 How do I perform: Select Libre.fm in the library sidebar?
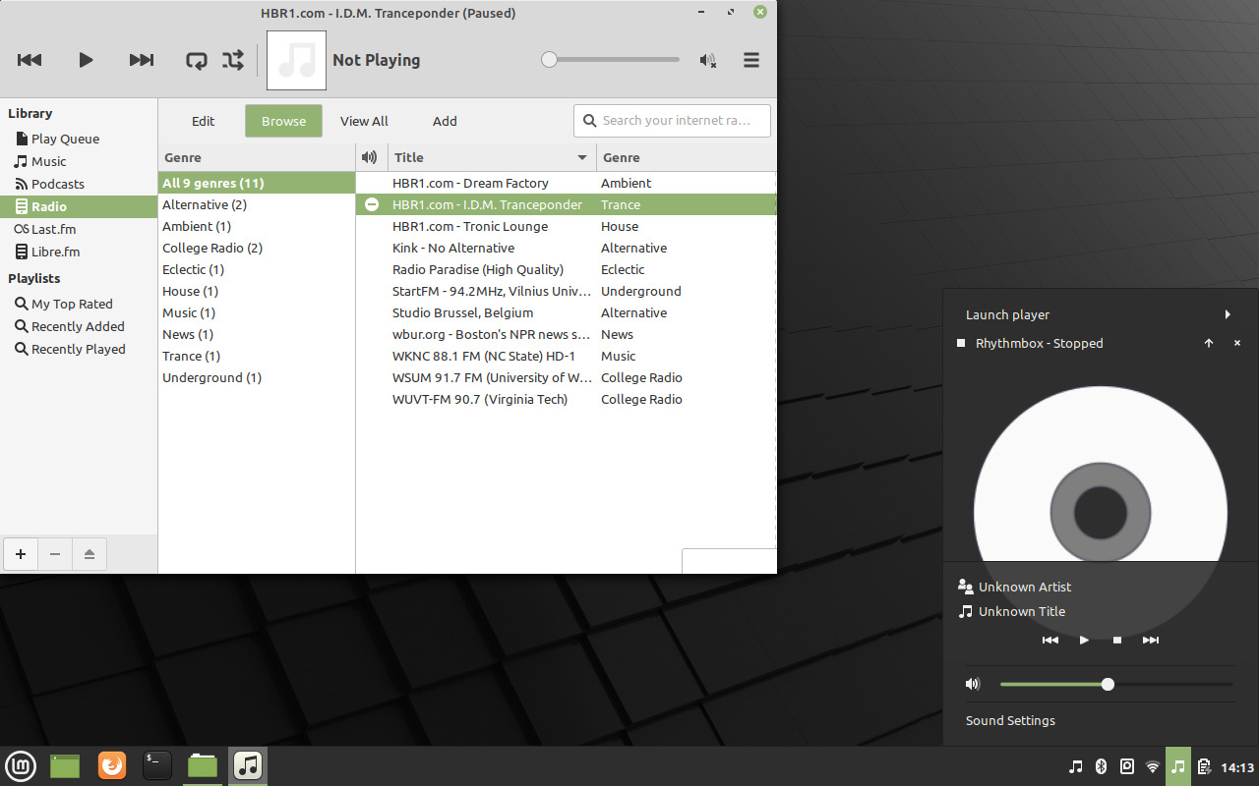55,252
